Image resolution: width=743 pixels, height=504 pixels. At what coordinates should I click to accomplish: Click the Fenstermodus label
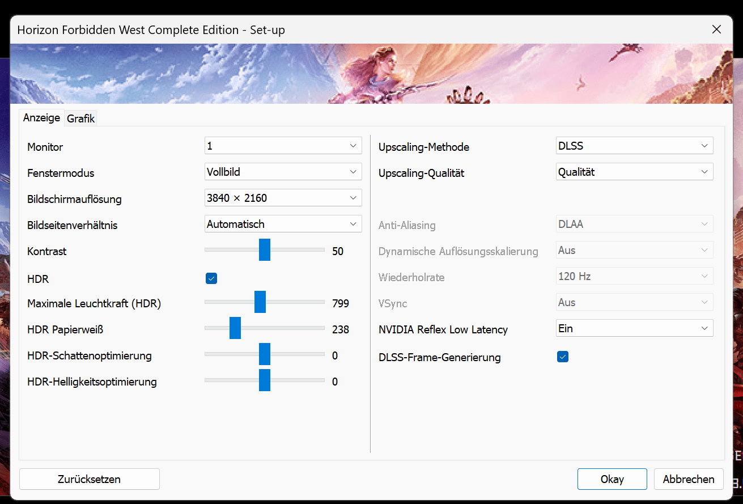click(61, 173)
